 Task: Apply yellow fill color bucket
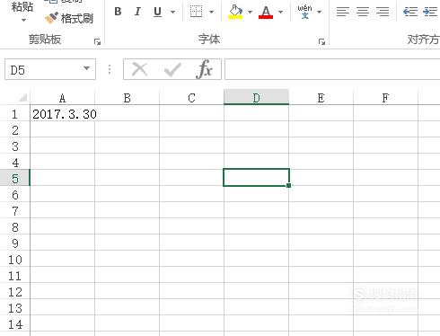coord(235,12)
